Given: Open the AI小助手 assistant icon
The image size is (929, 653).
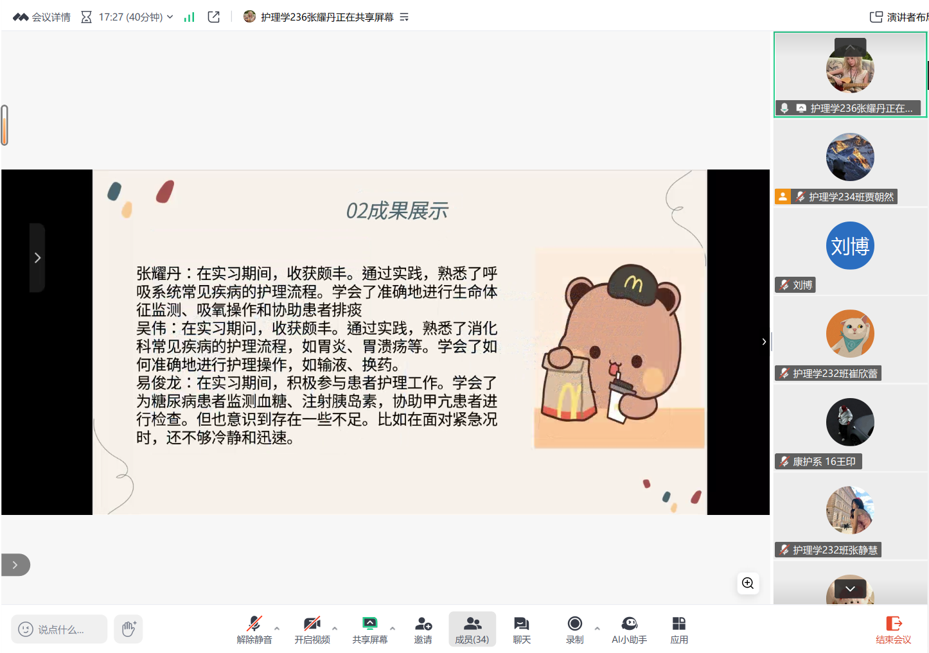Looking at the screenshot, I should click(x=629, y=629).
